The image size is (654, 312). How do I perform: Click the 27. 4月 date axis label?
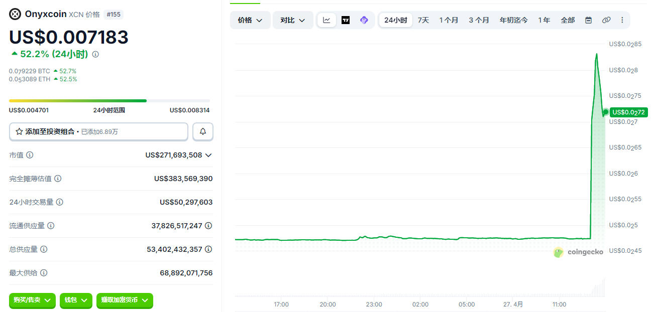(x=513, y=304)
